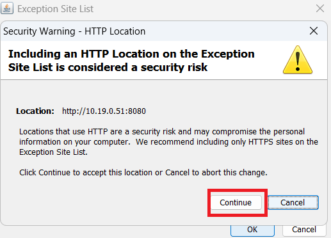
Task: Click the "Click Continue to accept" instruction line
Action: (143, 172)
